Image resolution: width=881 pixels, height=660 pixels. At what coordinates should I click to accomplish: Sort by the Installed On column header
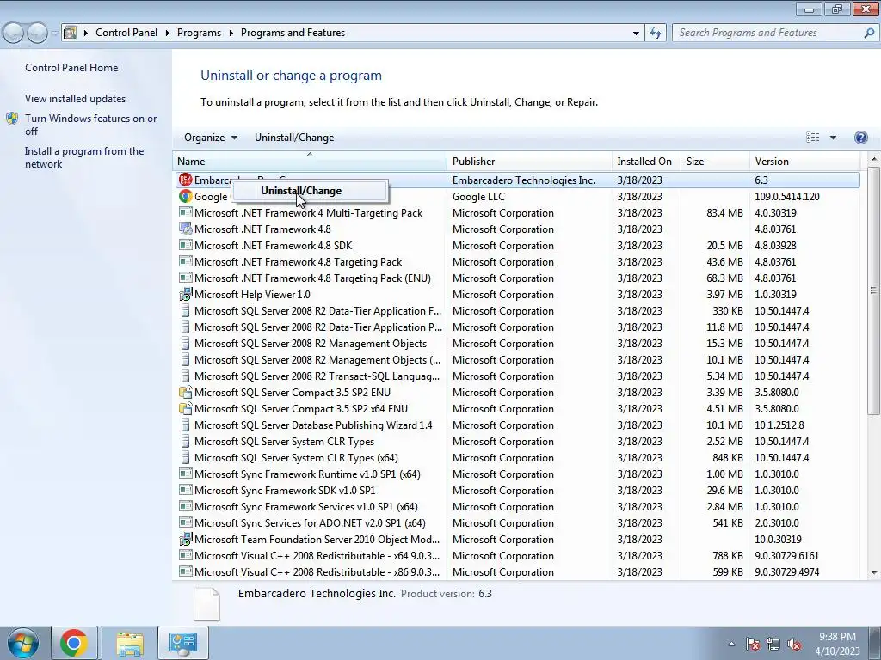click(646, 161)
